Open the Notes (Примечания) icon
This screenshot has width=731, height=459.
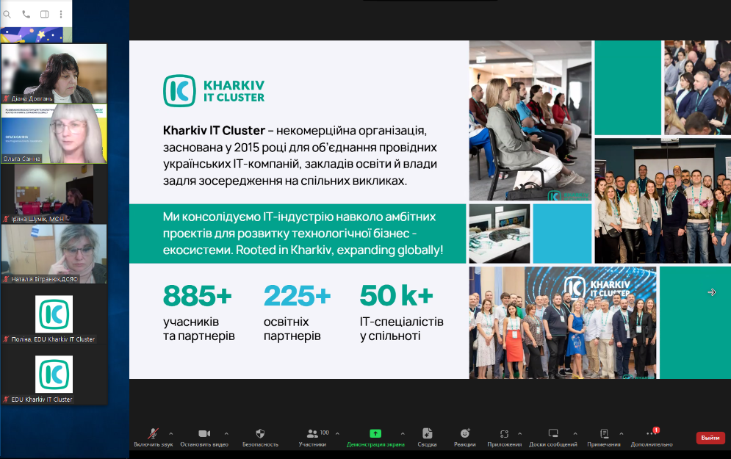(x=604, y=434)
